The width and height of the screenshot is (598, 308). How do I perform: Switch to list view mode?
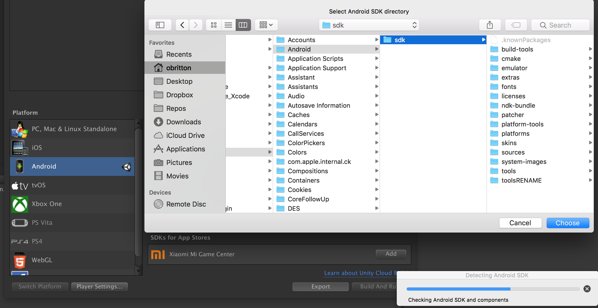pos(228,25)
